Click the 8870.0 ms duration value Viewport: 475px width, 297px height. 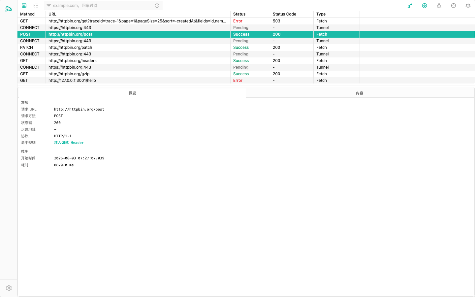click(x=64, y=165)
